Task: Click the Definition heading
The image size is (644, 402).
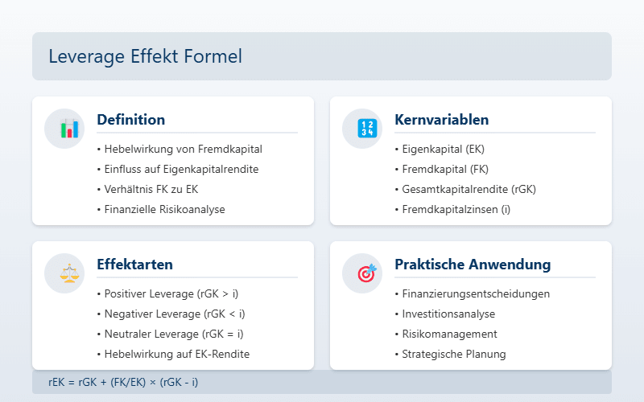Action: [x=130, y=120]
